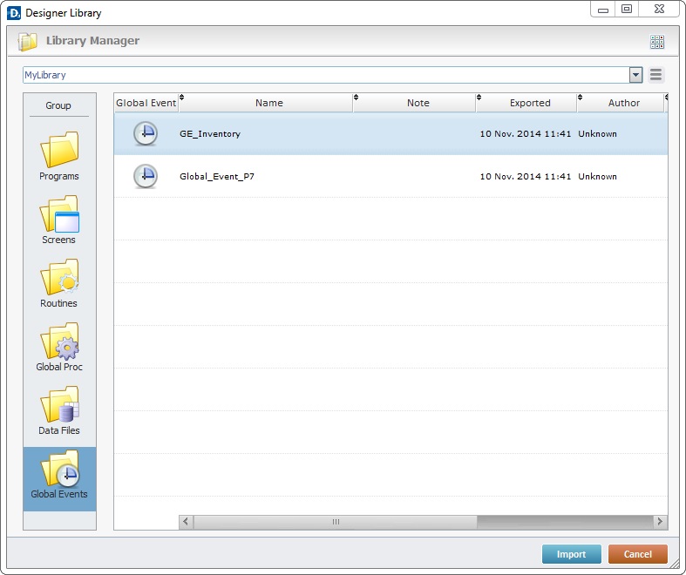Click Unknown author in GE_Inventory row
This screenshot has height=575, width=686.
597,134
